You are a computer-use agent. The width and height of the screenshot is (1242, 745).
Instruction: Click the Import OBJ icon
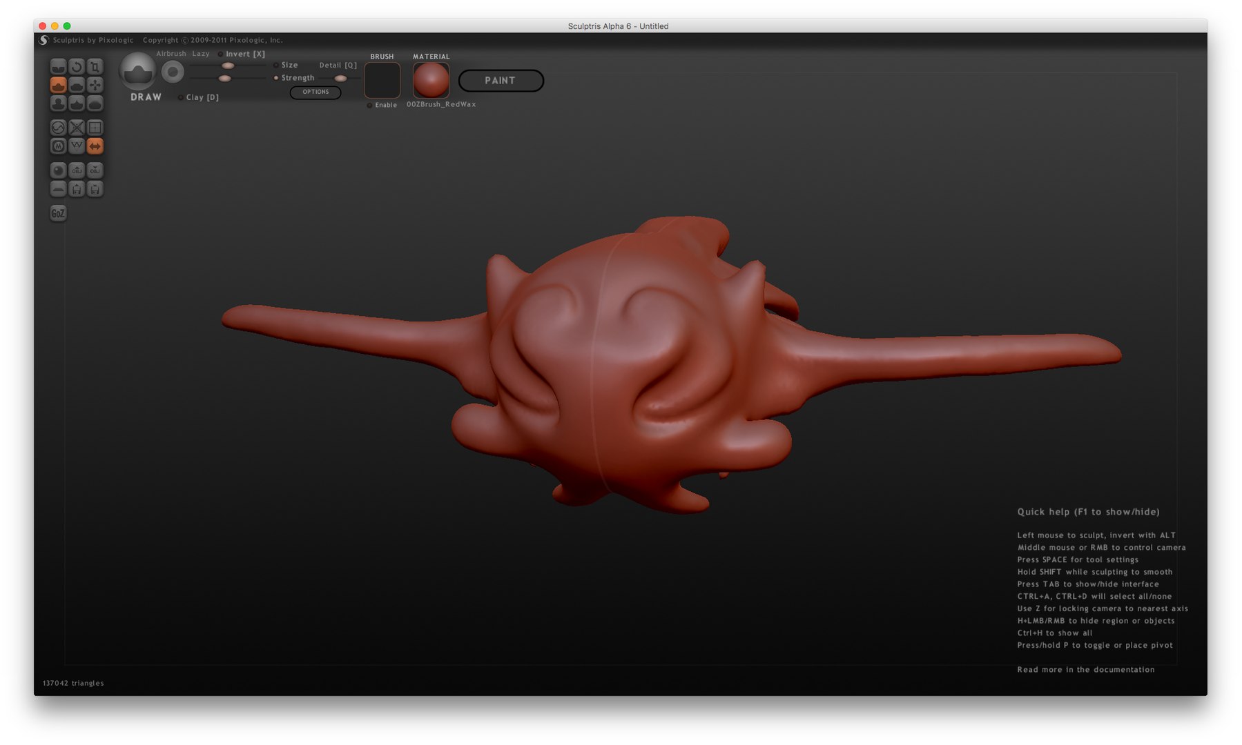pos(77,170)
